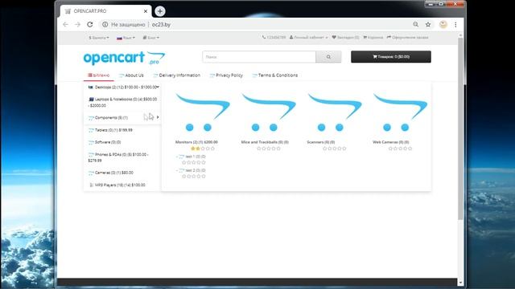The width and height of the screenshot is (515, 289).
Task: Bookmark this page with the star icon
Action: click(x=428, y=25)
